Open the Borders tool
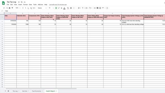This screenshot has width=165, height=93. click(71, 8)
